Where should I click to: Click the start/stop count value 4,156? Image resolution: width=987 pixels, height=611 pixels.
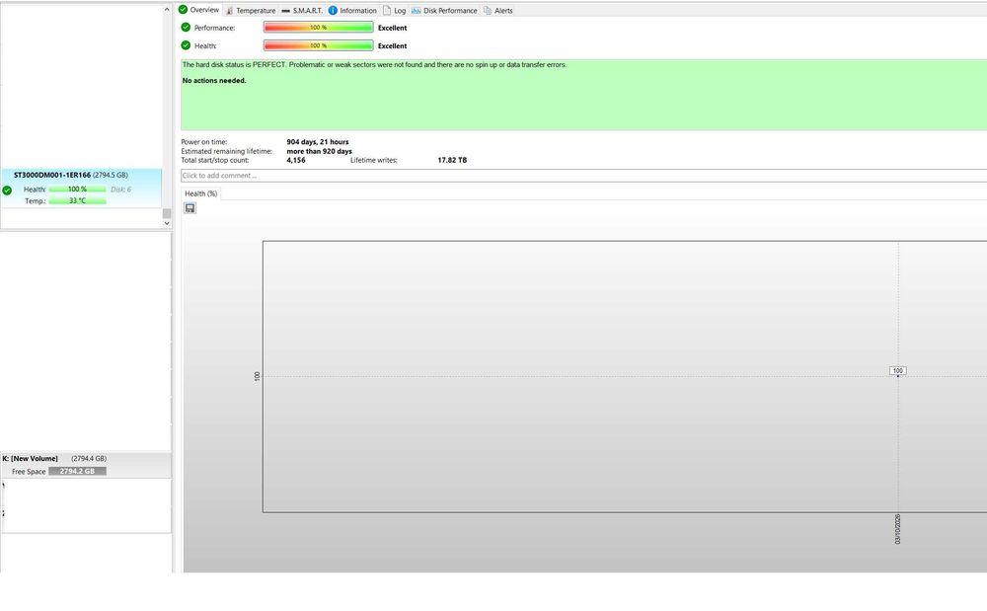[x=296, y=161]
